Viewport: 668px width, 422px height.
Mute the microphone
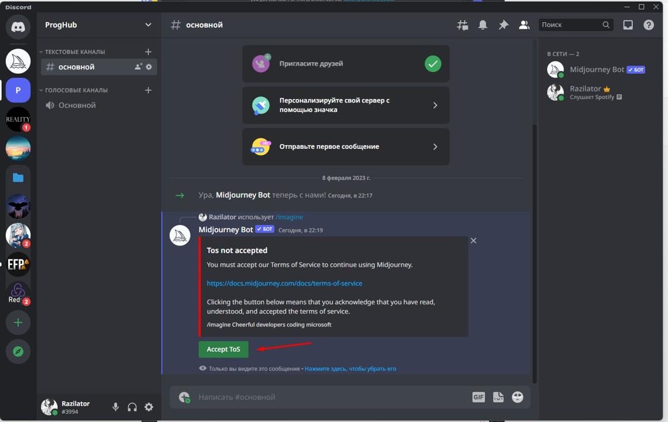[x=116, y=407]
